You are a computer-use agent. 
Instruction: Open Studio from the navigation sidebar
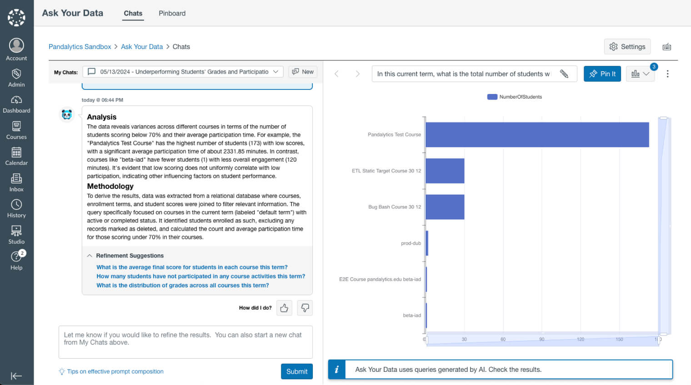16,235
